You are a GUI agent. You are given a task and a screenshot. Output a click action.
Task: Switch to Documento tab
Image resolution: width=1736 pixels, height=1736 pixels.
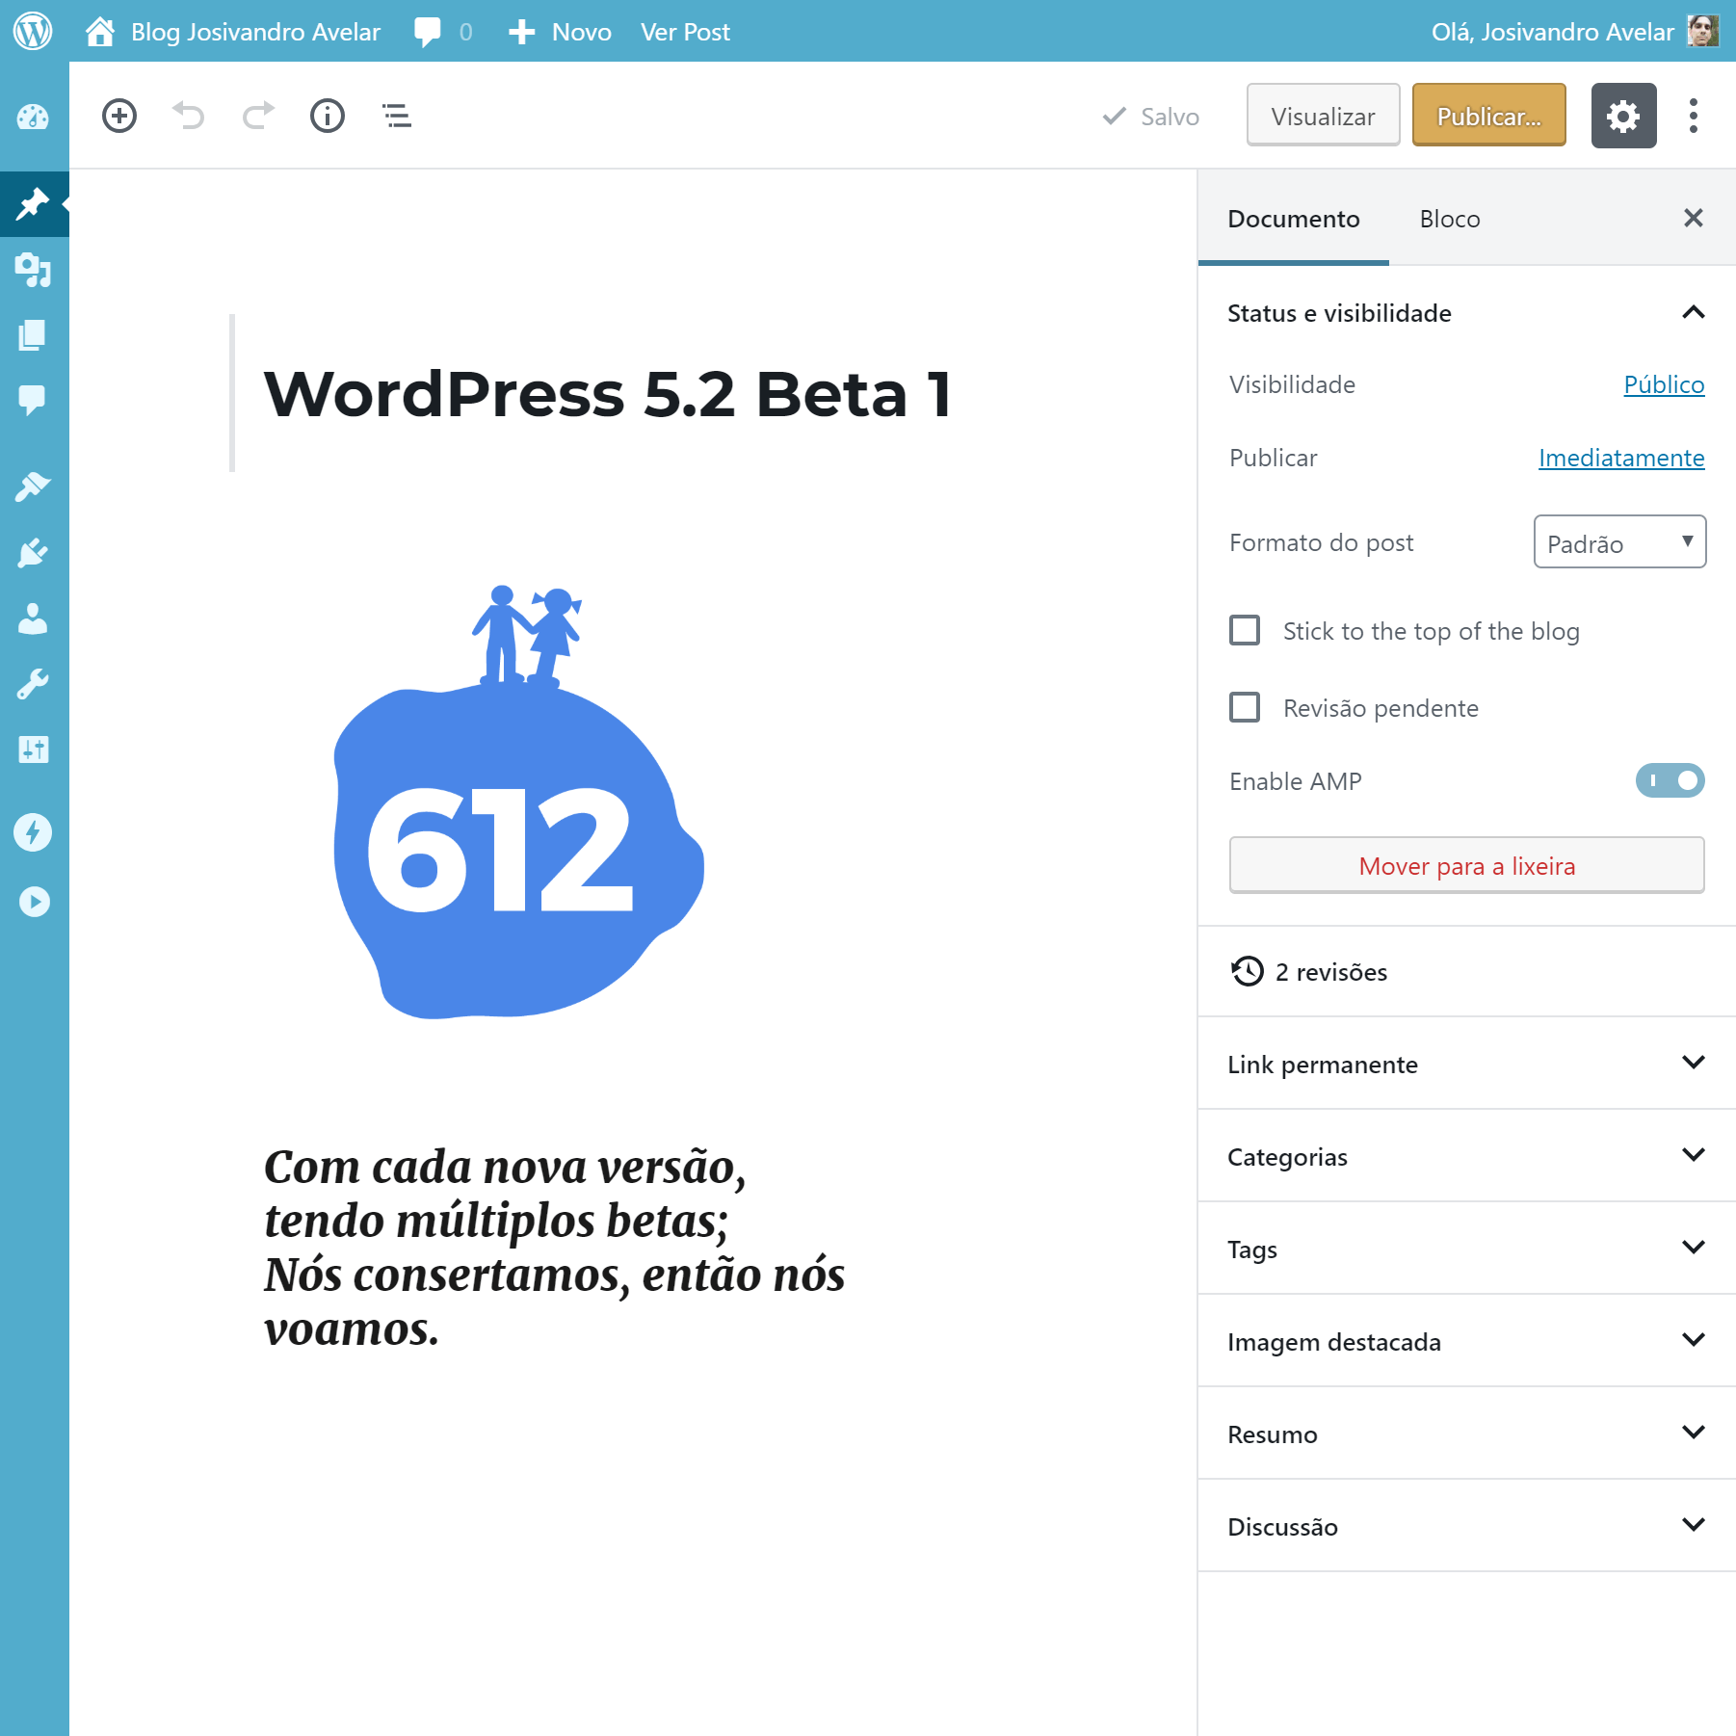click(1293, 219)
